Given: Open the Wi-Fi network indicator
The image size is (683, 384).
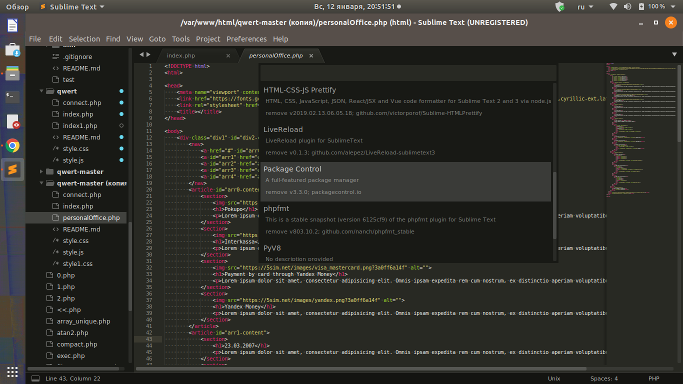Looking at the screenshot, I should click(x=613, y=7).
